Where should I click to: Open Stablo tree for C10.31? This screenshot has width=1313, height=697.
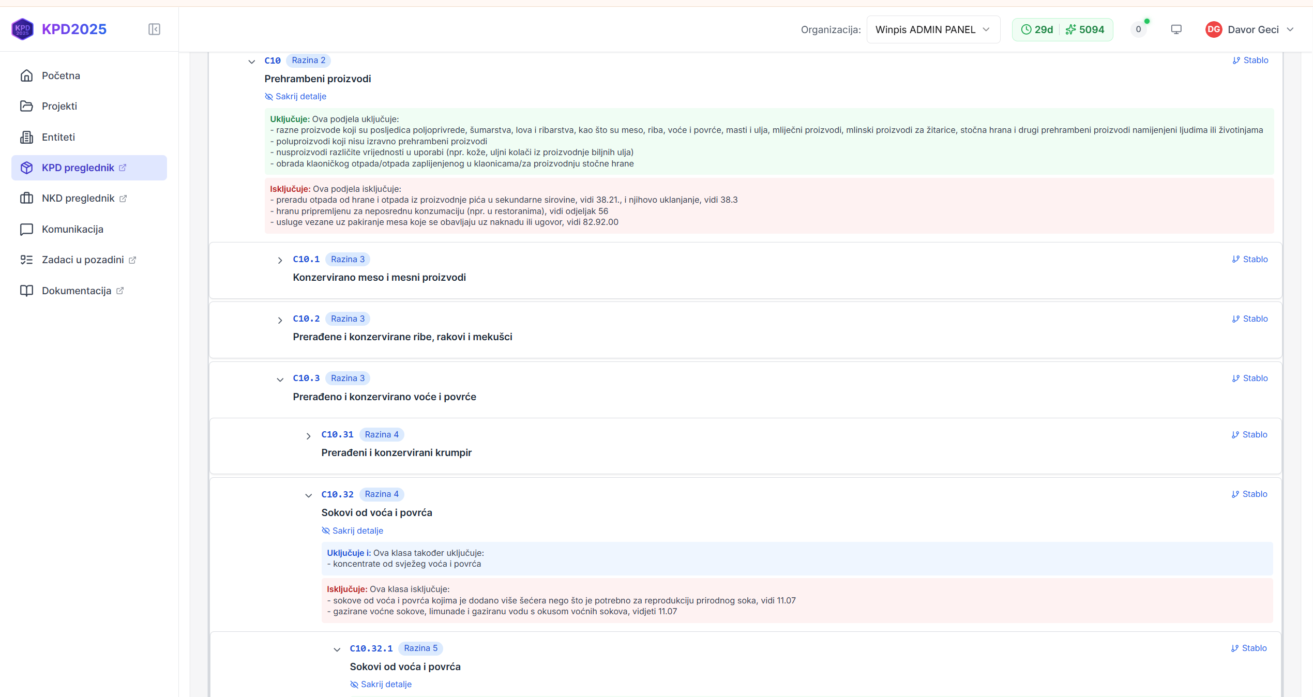coord(1249,435)
